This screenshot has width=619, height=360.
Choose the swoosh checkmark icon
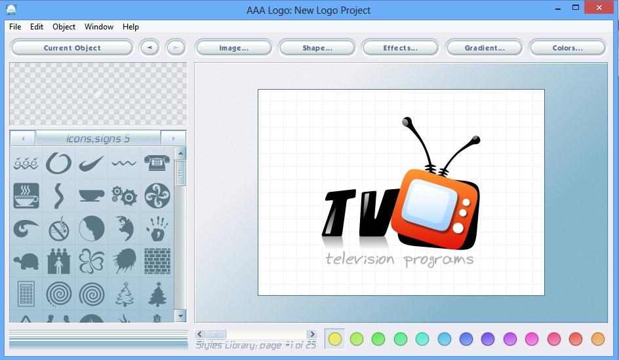[x=92, y=163]
